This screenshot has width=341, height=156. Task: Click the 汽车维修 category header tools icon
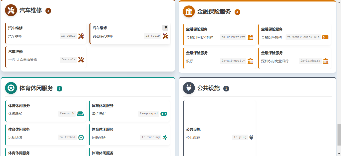(x=11, y=10)
